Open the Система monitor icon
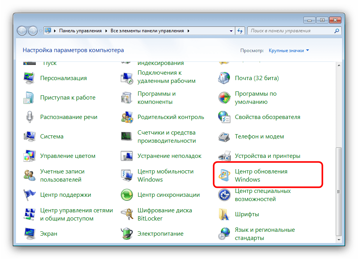Viewport: 358px width, 259px height. 30,136
